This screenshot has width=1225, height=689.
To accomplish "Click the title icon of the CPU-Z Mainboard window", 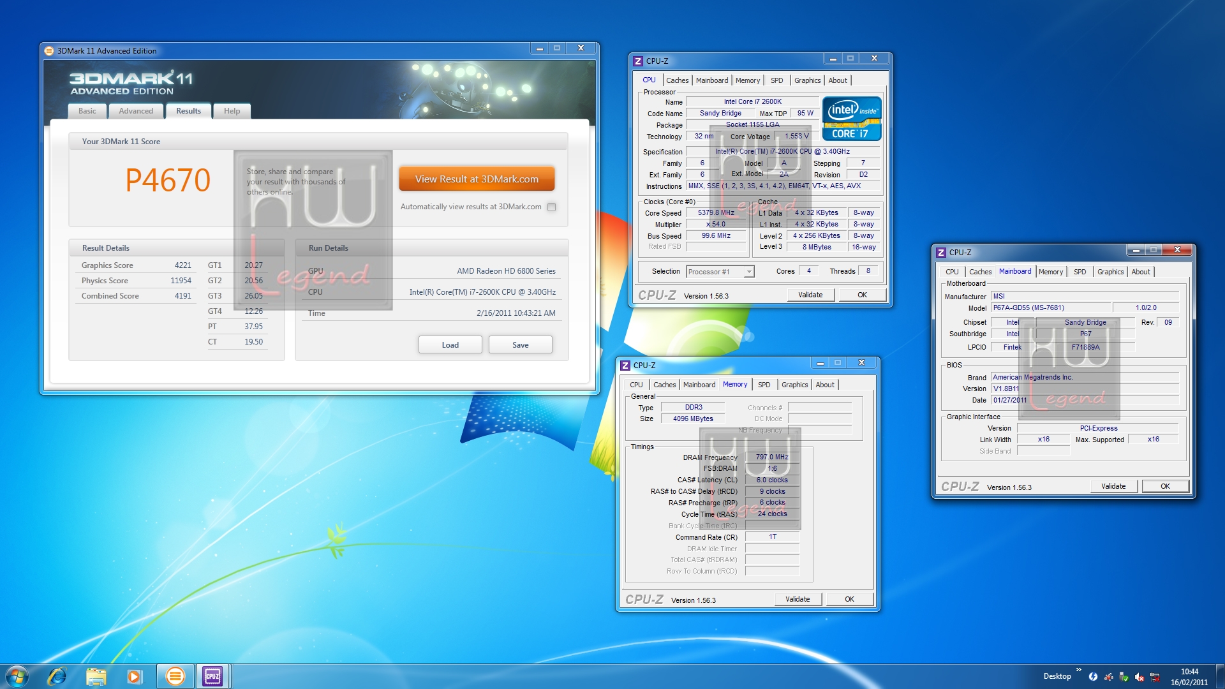I will point(940,253).
